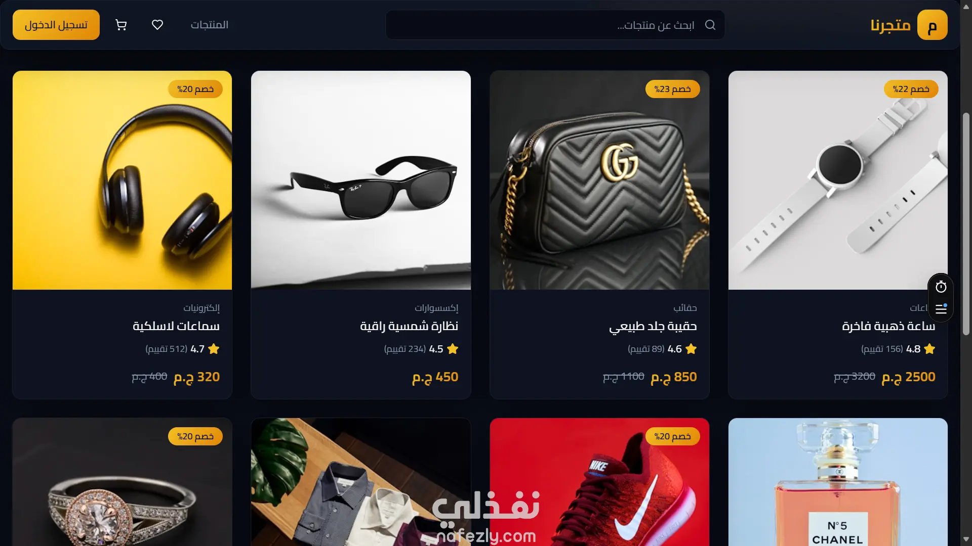Open the list menu icon on floating widget
This screenshot has height=546, width=972.
point(941,309)
